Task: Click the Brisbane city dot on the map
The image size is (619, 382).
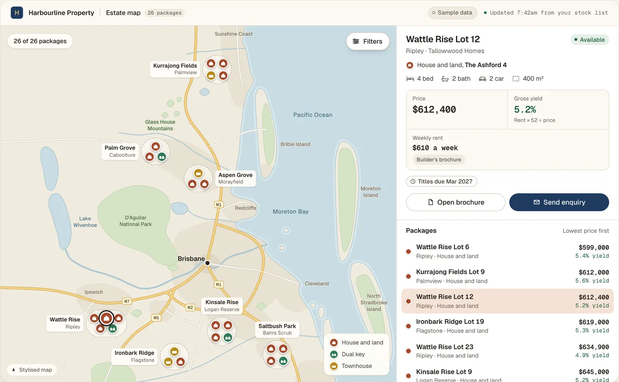Action: pyautogui.click(x=207, y=263)
